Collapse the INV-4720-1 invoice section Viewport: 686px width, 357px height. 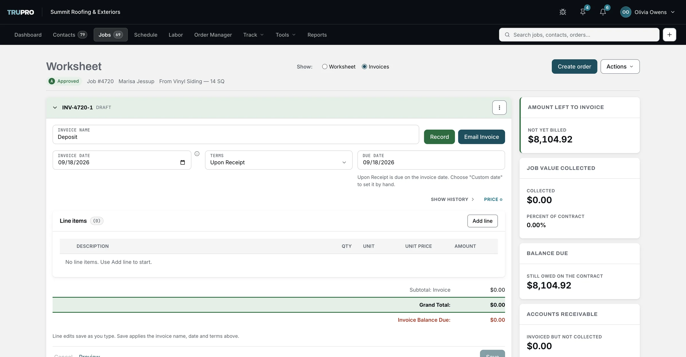pyautogui.click(x=55, y=108)
